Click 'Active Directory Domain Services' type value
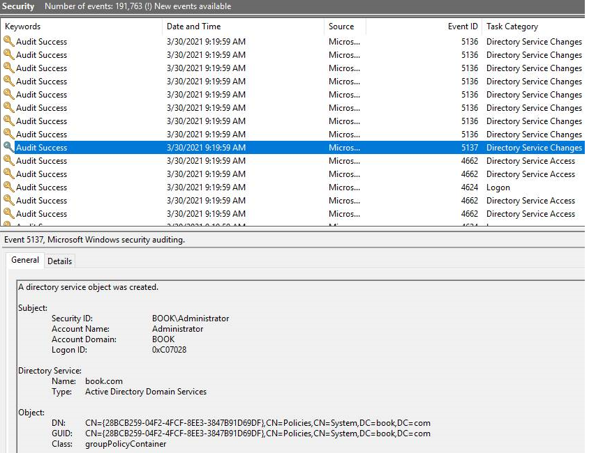Viewport: 589px width, 453px height. tap(146, 392)
